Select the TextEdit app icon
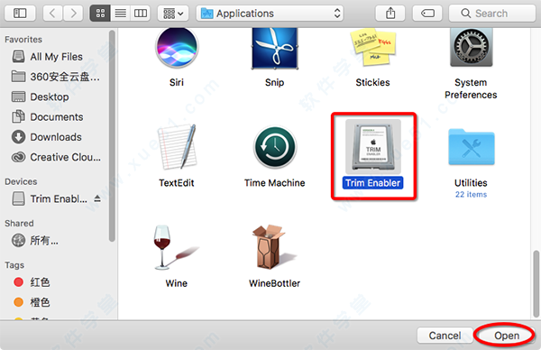 [177, 147]
